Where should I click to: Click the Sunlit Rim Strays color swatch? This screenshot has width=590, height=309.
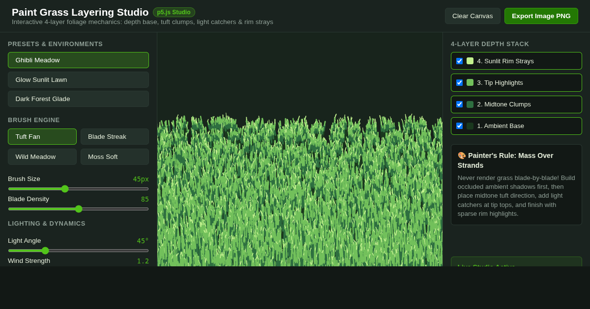point(470,61)
